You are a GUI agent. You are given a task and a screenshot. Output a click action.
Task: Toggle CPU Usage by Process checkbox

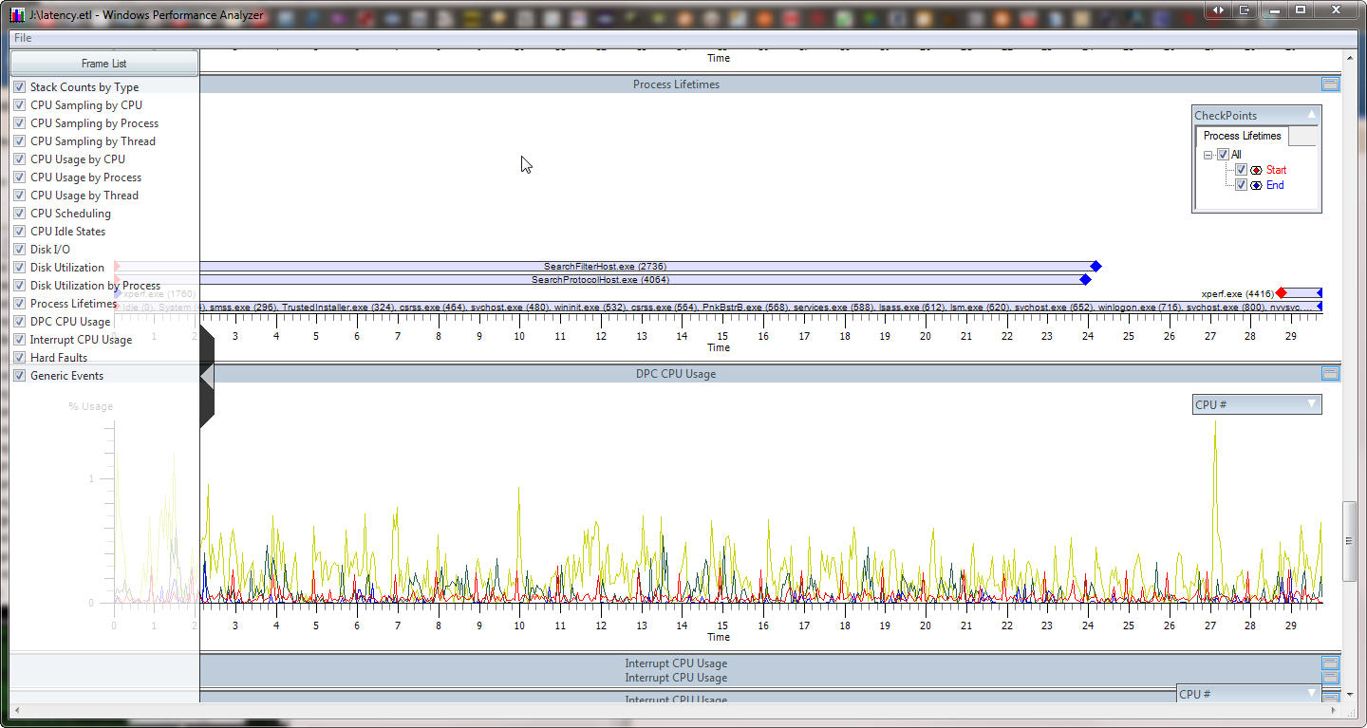(x=20, y=177)
